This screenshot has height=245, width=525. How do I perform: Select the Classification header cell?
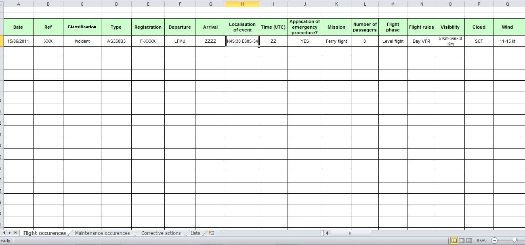point(82,27)
